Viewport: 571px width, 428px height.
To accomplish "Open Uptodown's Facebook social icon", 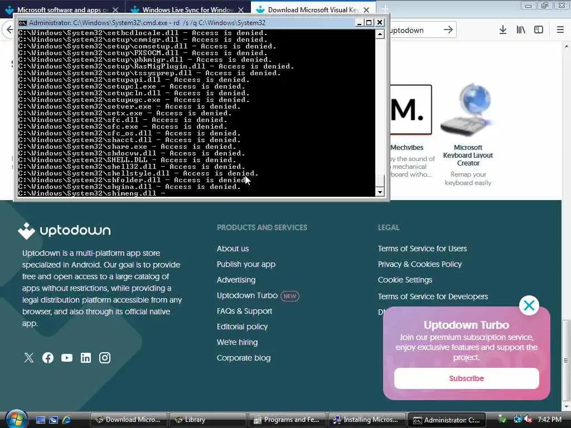I will [x=48, y=358].
